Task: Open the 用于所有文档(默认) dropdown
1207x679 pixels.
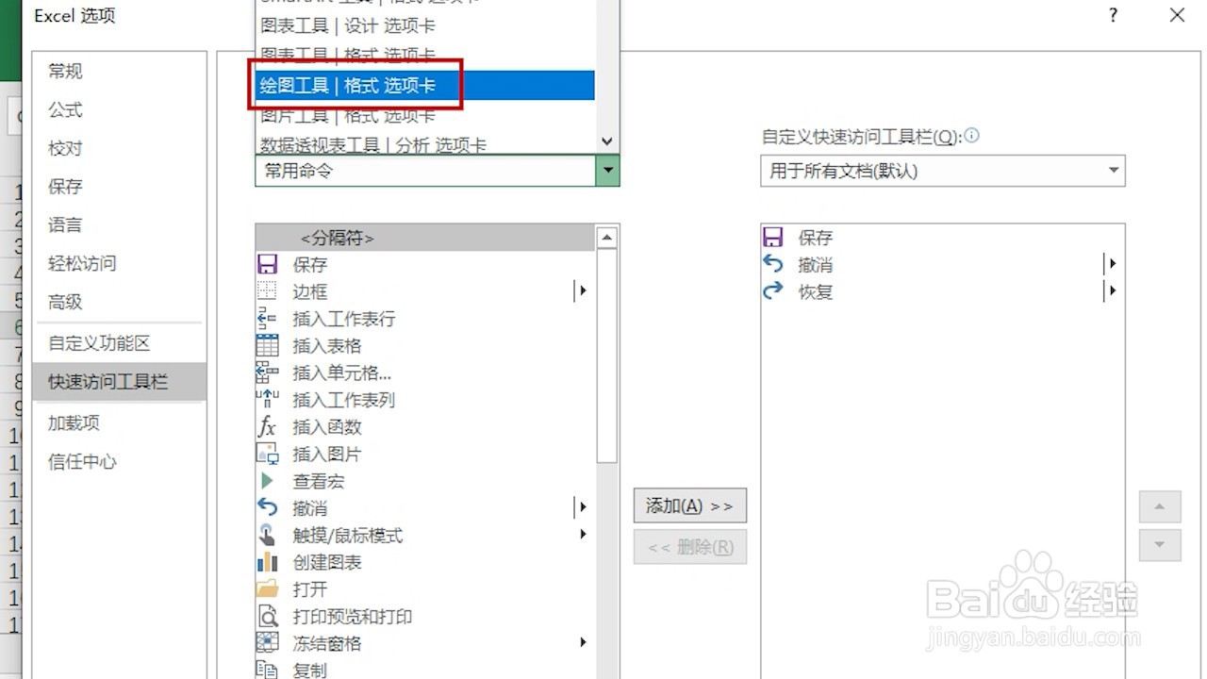Action: tap(1115, 171)
